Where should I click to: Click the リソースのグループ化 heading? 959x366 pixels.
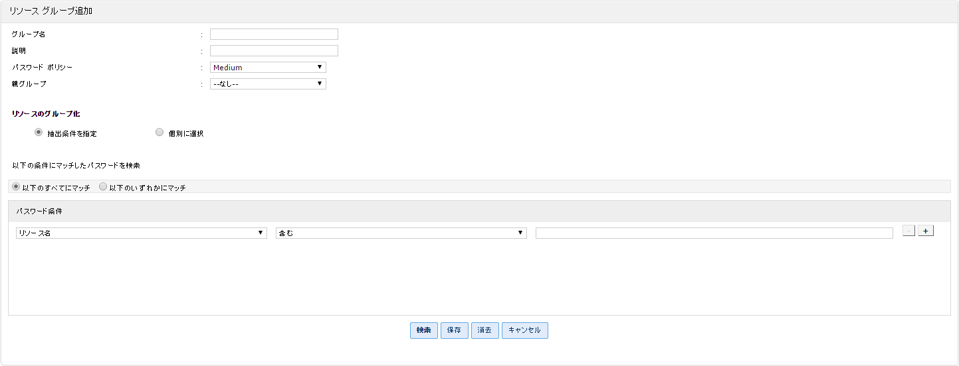click(x=46, y=114)
